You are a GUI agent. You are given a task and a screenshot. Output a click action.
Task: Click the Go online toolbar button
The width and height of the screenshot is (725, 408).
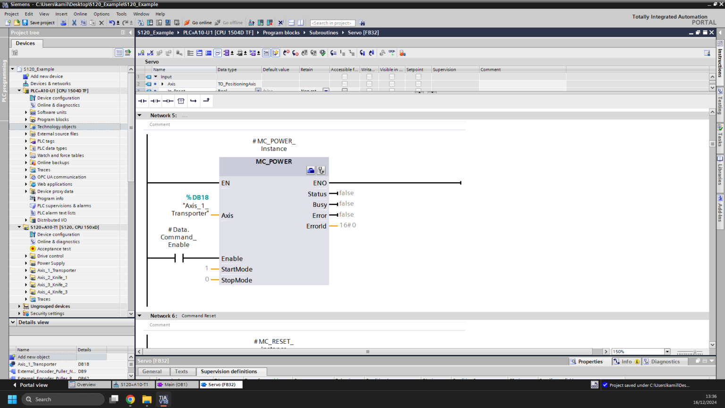tap(198, 23)
